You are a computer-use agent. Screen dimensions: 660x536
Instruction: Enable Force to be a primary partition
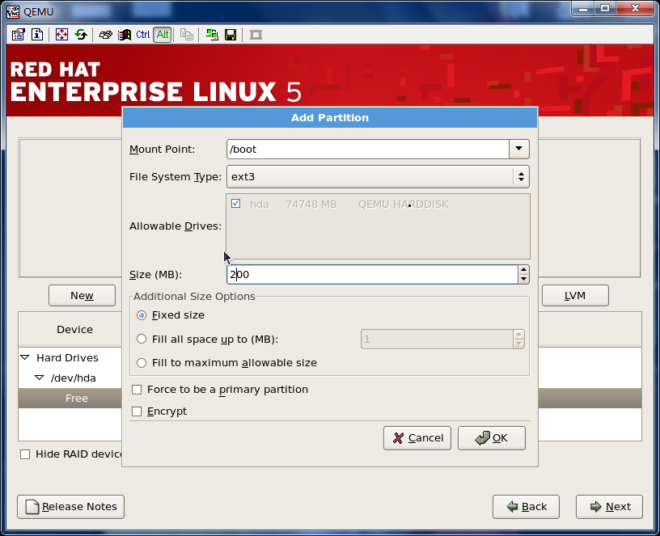pyautogui.click(x=137, y=390)
